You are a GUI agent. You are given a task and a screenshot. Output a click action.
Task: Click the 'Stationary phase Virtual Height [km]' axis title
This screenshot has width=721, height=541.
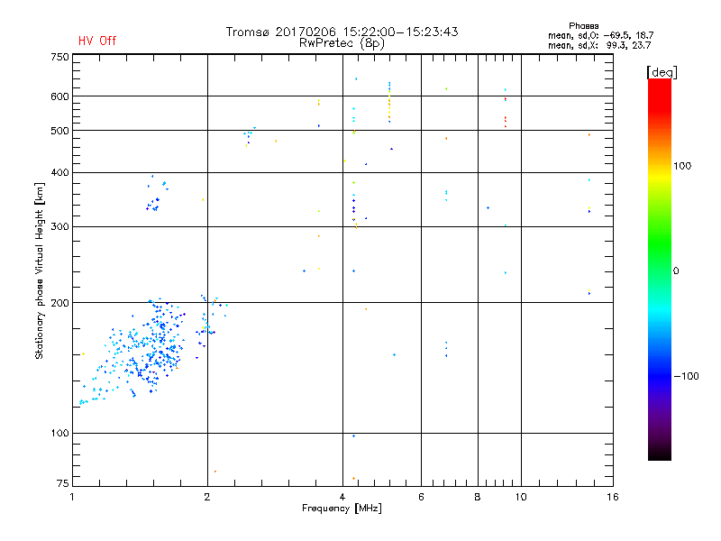point(39,270)
